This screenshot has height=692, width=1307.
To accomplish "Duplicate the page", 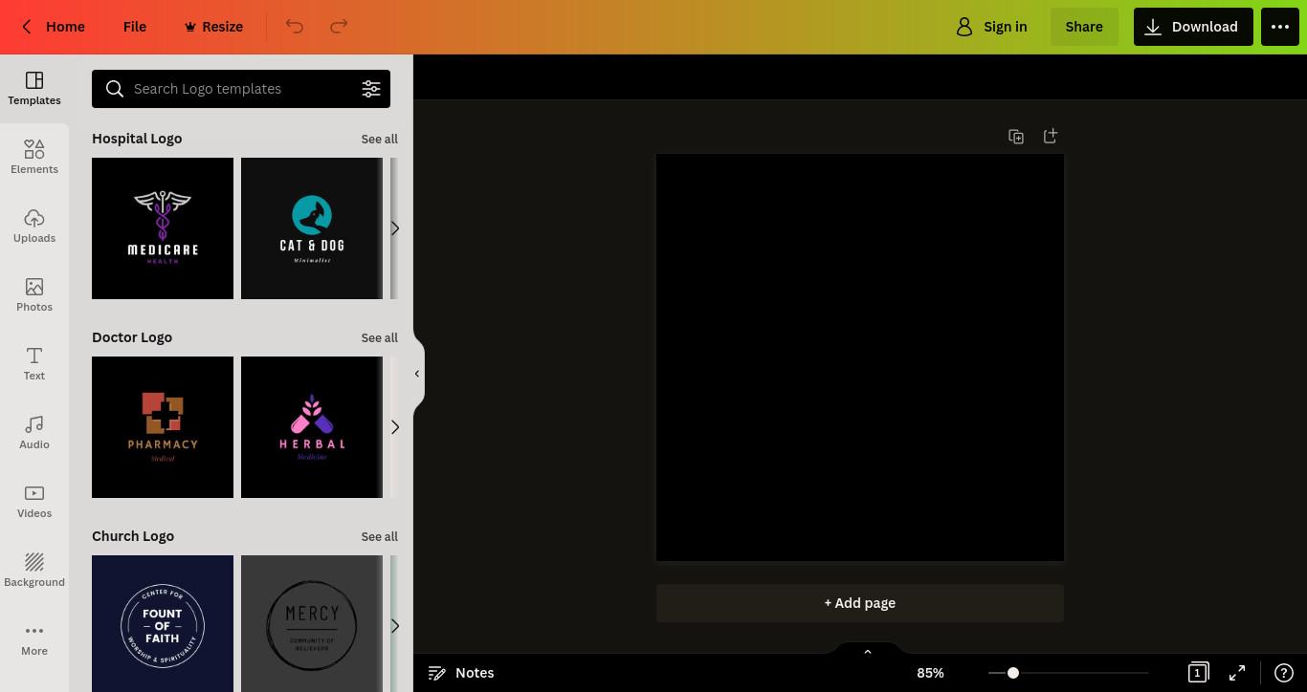I will (1016, 137).
